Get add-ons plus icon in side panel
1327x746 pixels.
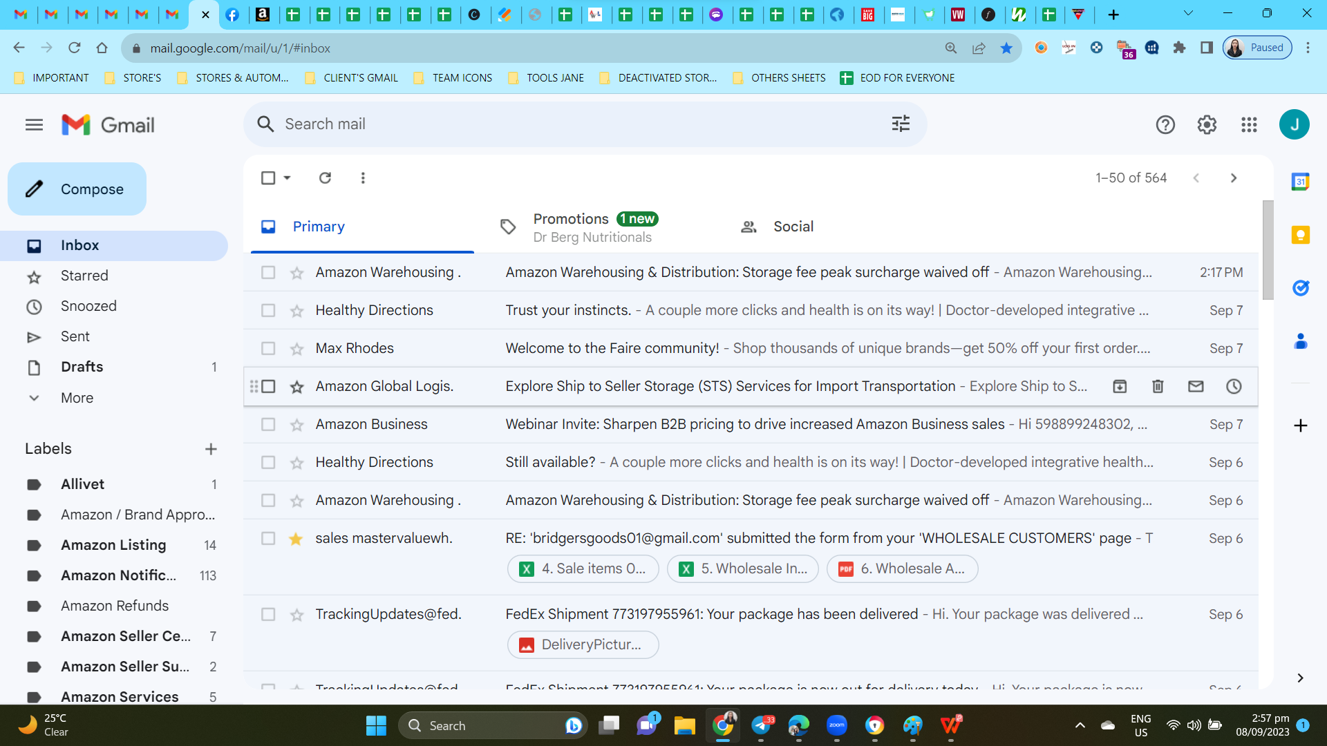tap(1300, 425)
